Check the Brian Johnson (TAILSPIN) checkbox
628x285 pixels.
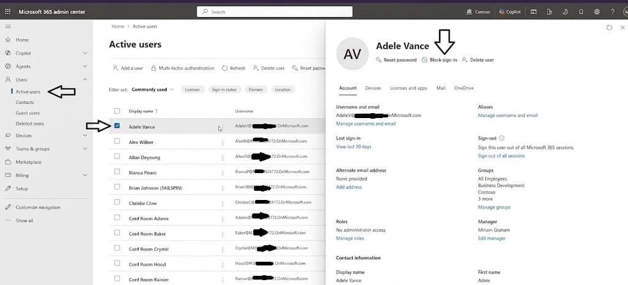point(117,187)
